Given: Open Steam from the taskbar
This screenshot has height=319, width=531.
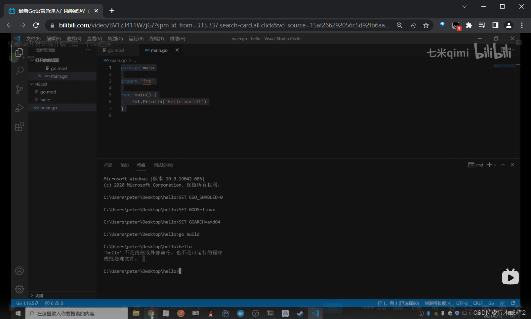Looking at the screenshot, I should [x=300, y=313].
